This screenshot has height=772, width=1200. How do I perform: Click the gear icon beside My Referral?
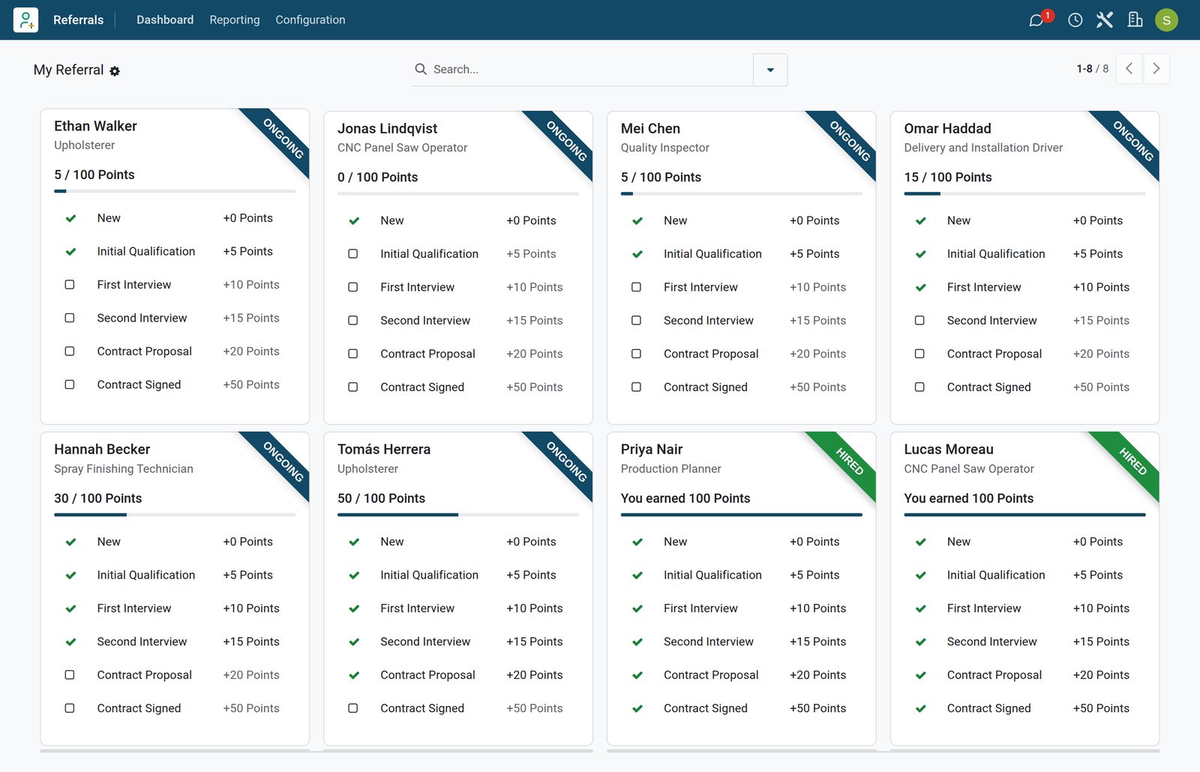click(x=115, y=71)
